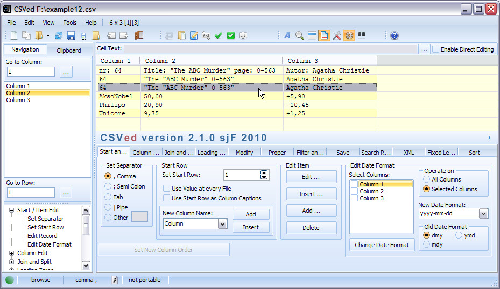Open the Tools menu

(x=70, y=23)
